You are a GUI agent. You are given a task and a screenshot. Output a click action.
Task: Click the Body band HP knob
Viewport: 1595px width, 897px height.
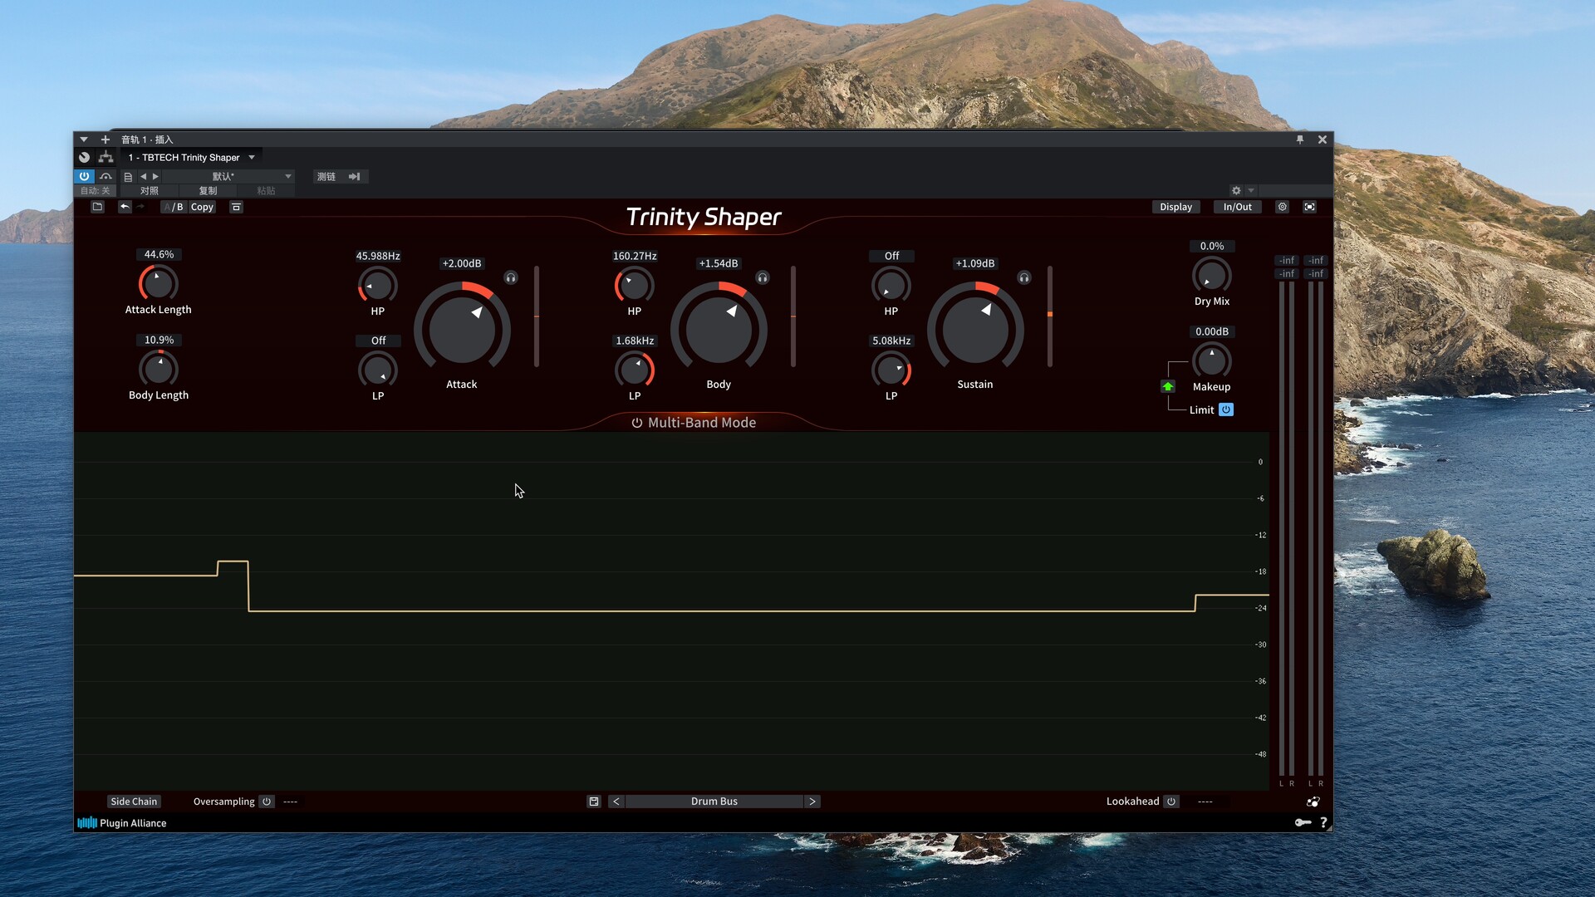635,285
